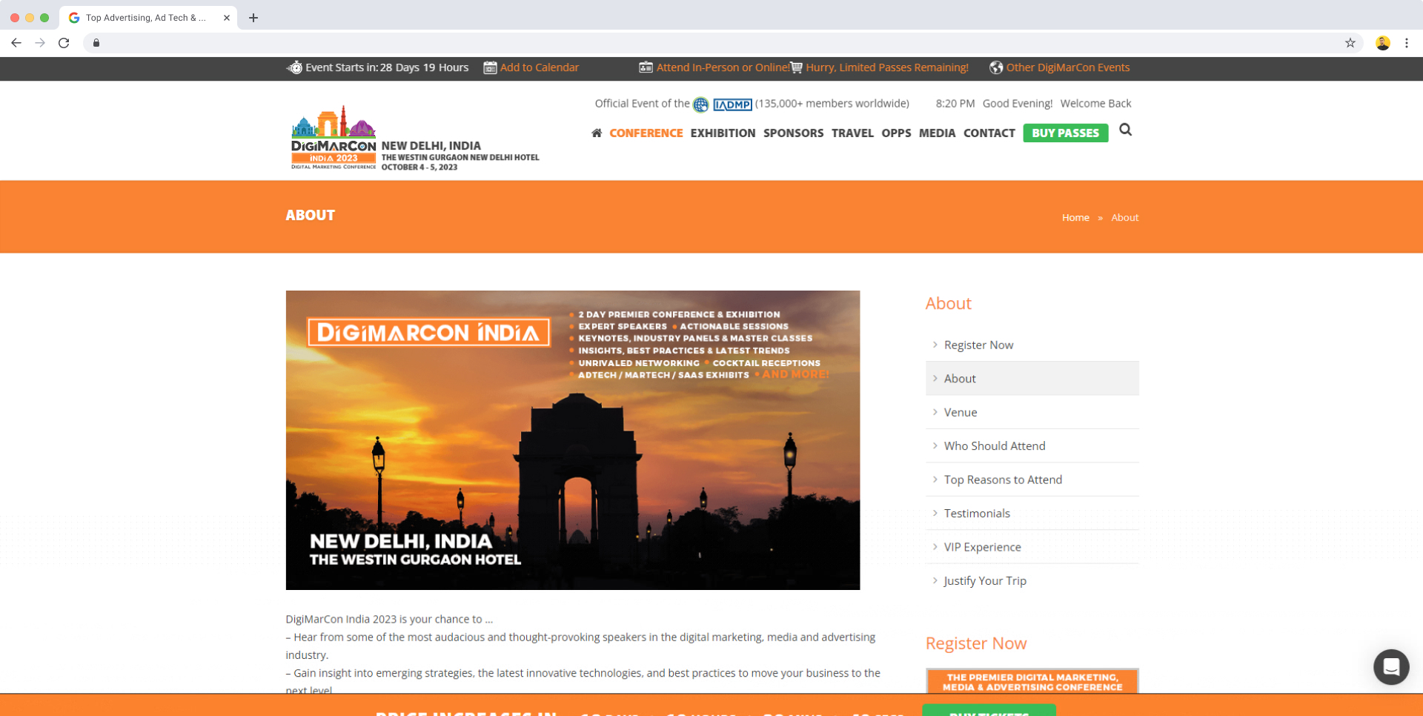Open Who Should Attend sidebar link
This screenshot has height=716, width=1423.
[x=995, y=446]
